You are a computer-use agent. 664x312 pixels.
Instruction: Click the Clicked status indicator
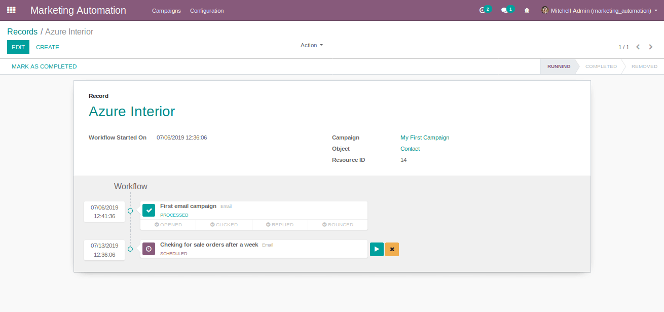[224, 225]
